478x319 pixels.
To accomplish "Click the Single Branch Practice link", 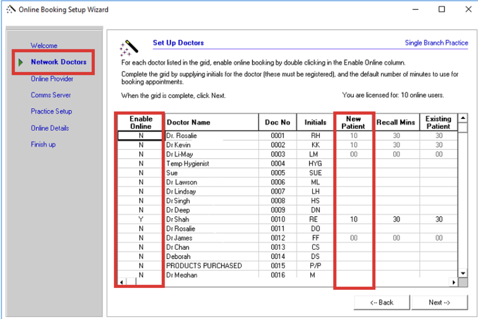I will pyautogui.click(x=436, y=43).
